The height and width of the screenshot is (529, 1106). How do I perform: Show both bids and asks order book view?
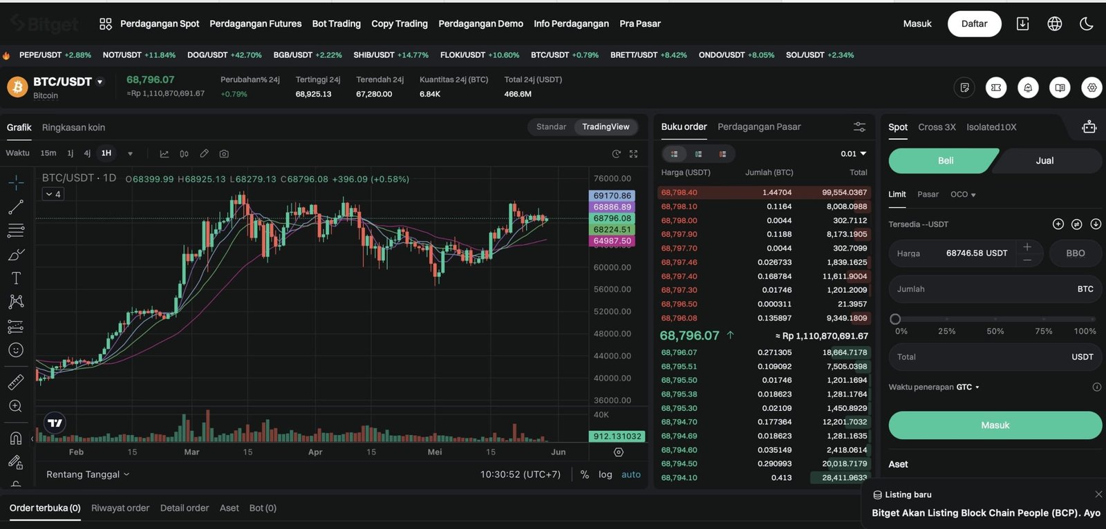675,154
